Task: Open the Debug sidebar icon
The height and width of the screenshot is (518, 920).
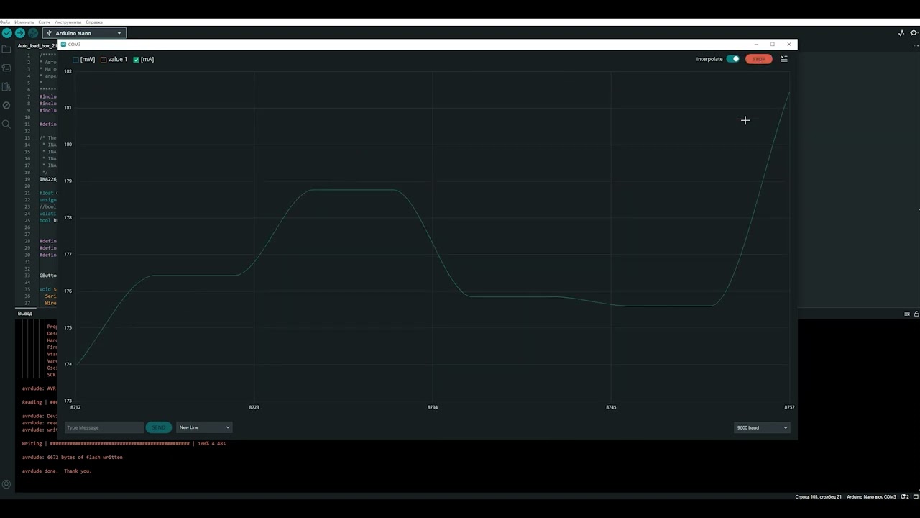Action: [6, 105]
